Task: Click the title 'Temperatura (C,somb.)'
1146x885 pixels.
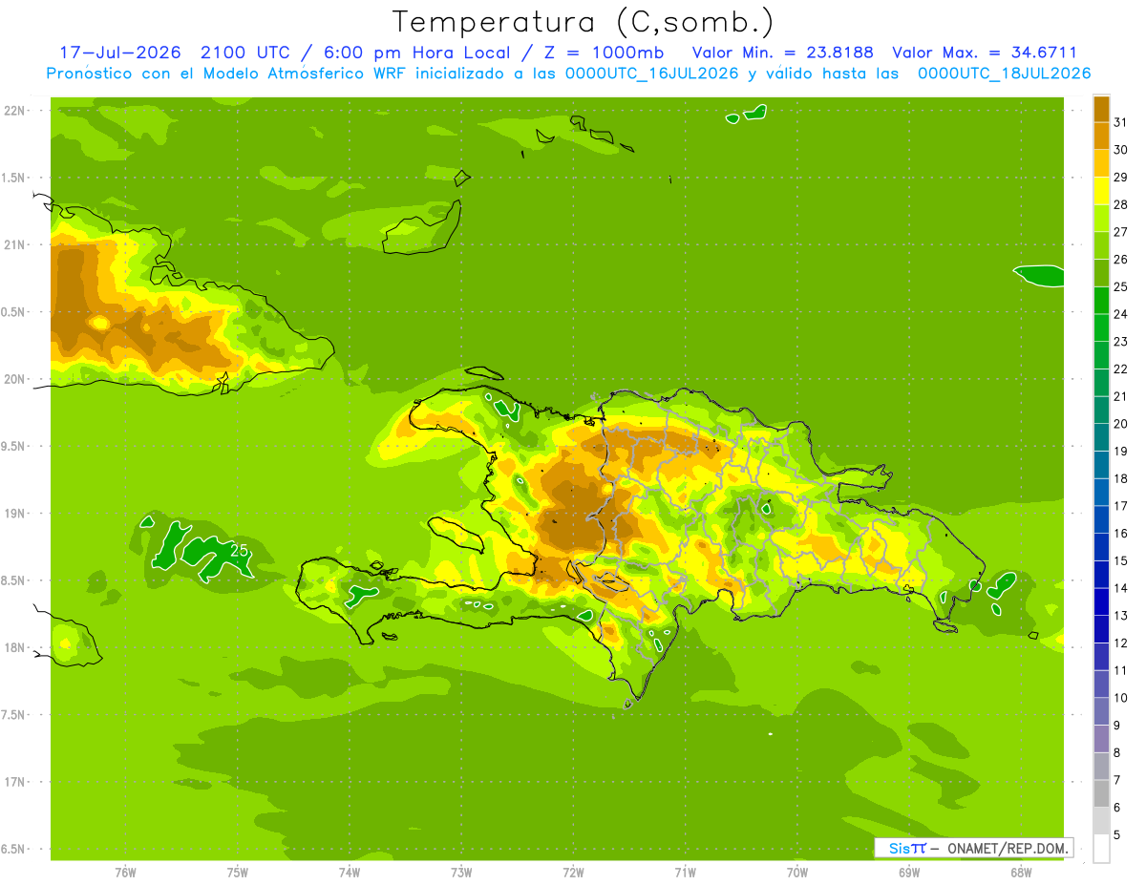Action: [583, 22]
